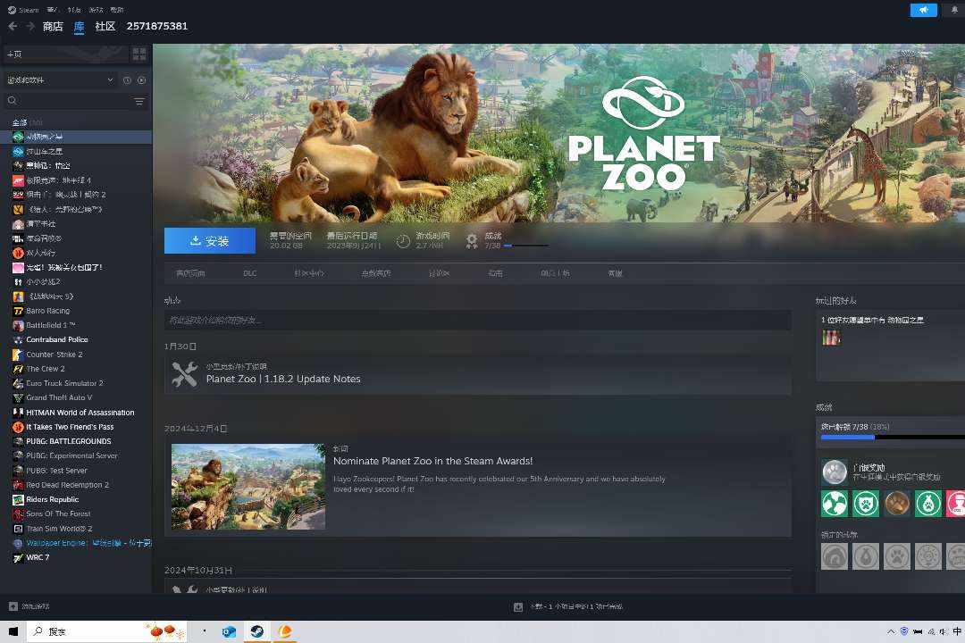Click the first locked grey achievement icon
965x643 pixels.
[x=835, y=556]
